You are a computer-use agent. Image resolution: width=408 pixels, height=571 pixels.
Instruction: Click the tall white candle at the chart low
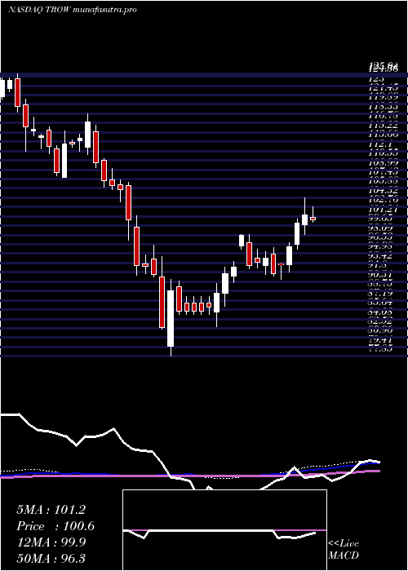pos(171,318)
